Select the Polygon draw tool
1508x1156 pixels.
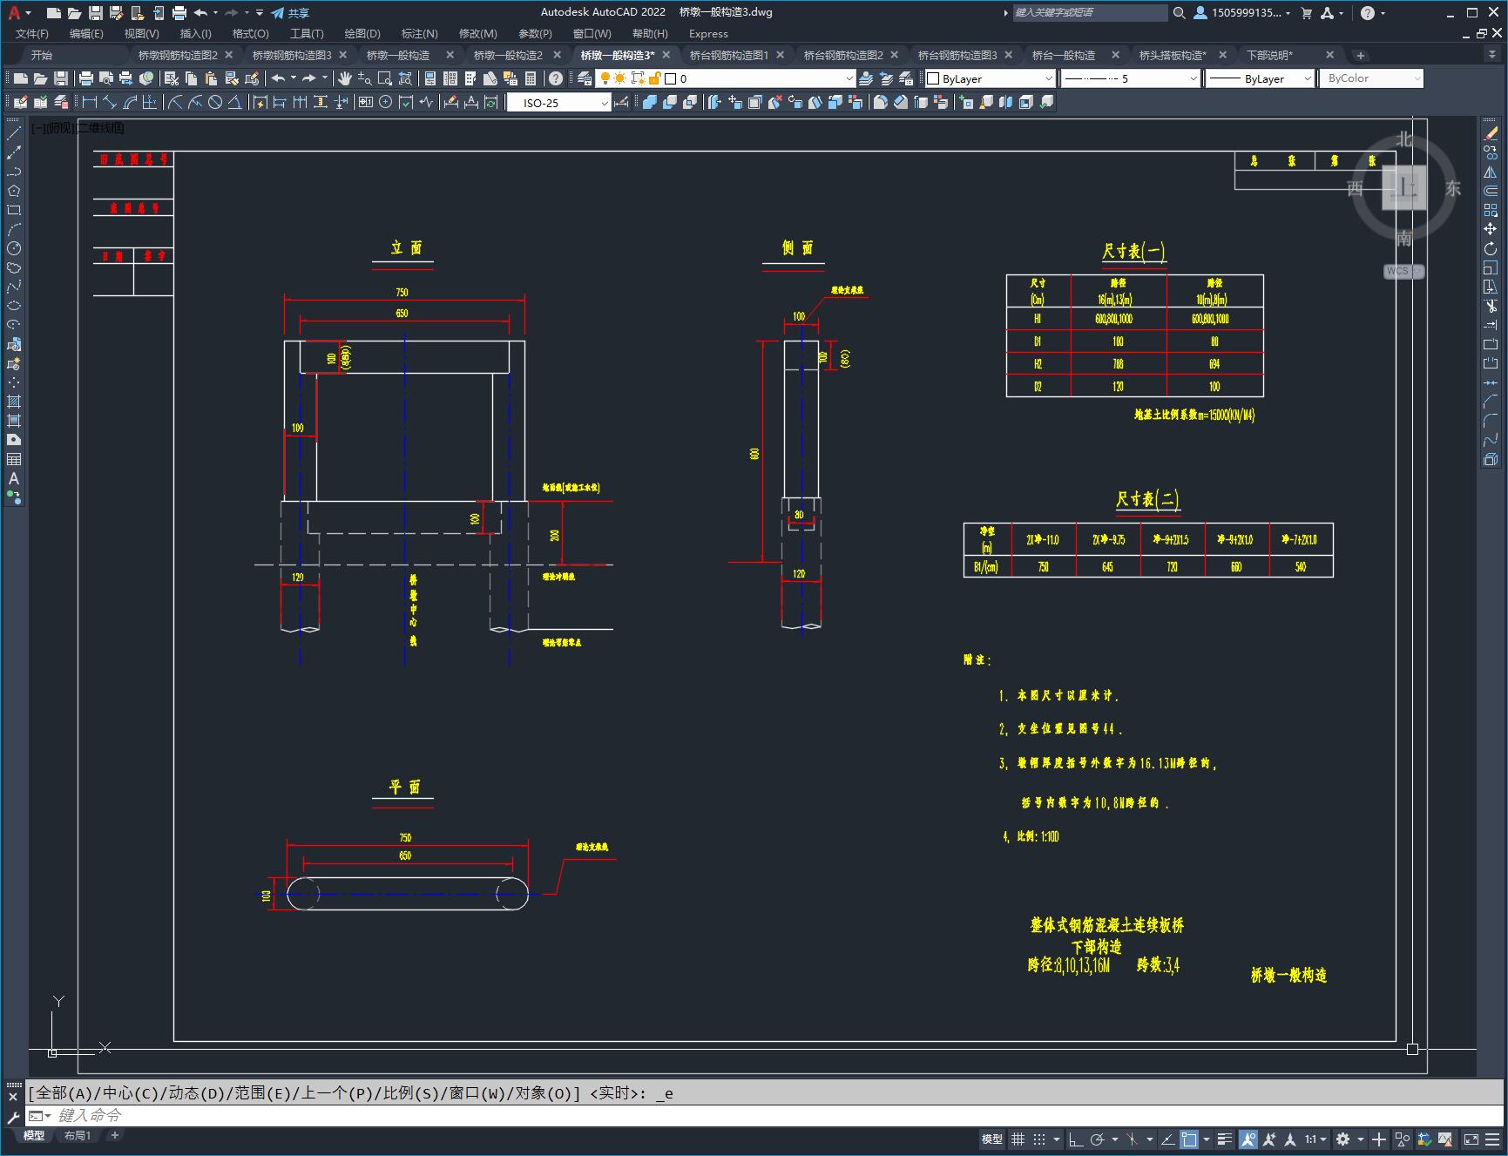pos(14,191)
